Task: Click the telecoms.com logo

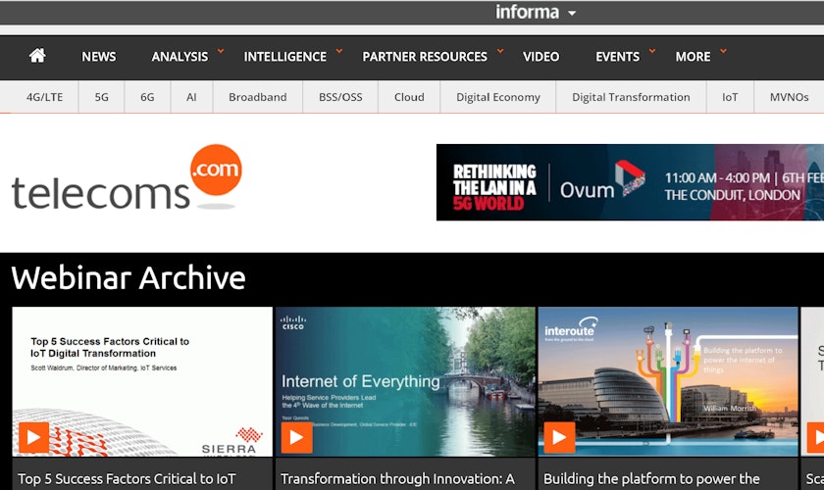Action: [126, 178]
